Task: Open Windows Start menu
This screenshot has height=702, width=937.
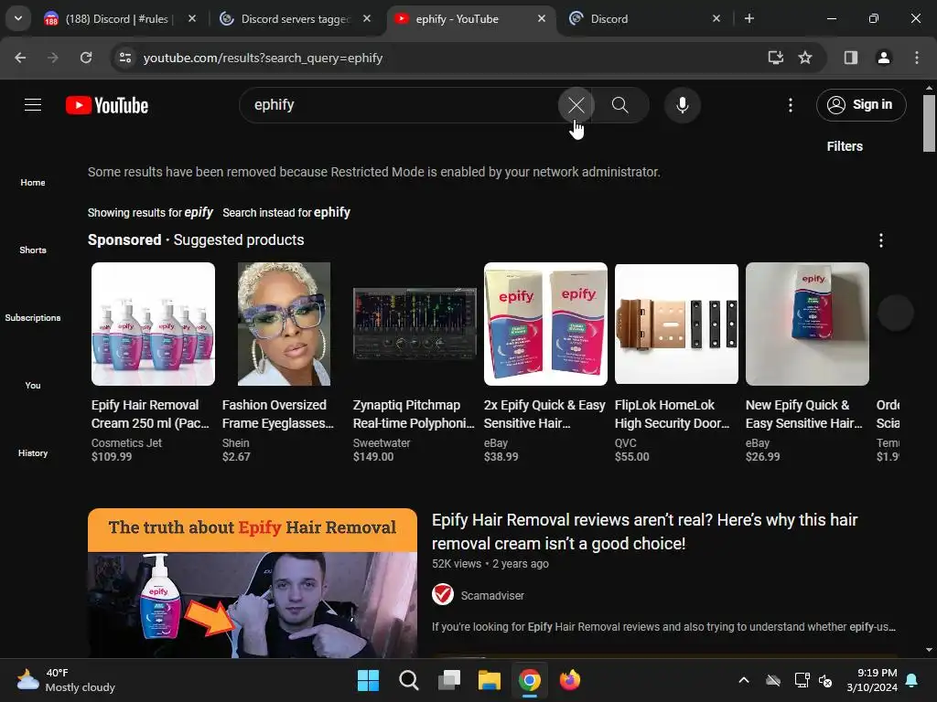Action: tap(368, 680)
